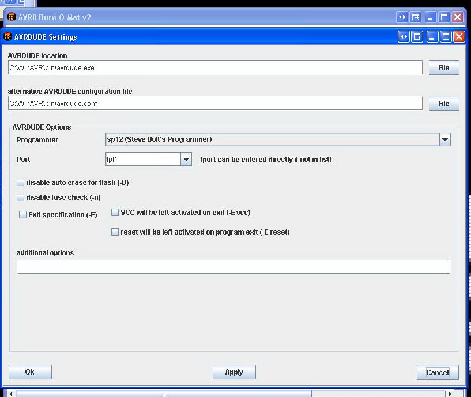
Task: Close the AVRDUDE Settings window
Action: click(x=459, y=37)
